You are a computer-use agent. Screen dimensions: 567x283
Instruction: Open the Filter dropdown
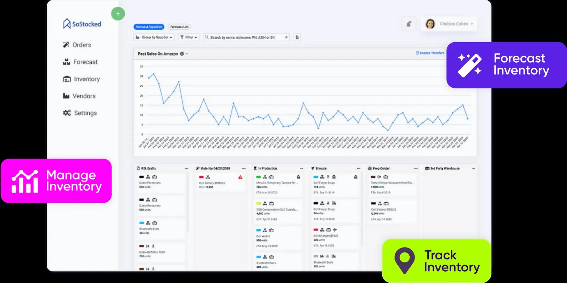189,37
